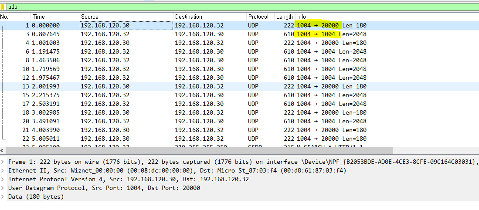This screenshot has height=210, width=479.
Task: Click Info '1004 → 1004 Len=2048' of packet 3
Action: (332, 34)
